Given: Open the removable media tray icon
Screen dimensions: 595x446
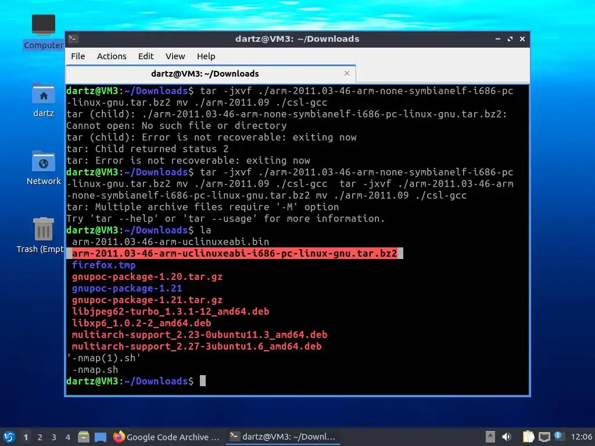Looking at the screenshot, I should (490, 437).
